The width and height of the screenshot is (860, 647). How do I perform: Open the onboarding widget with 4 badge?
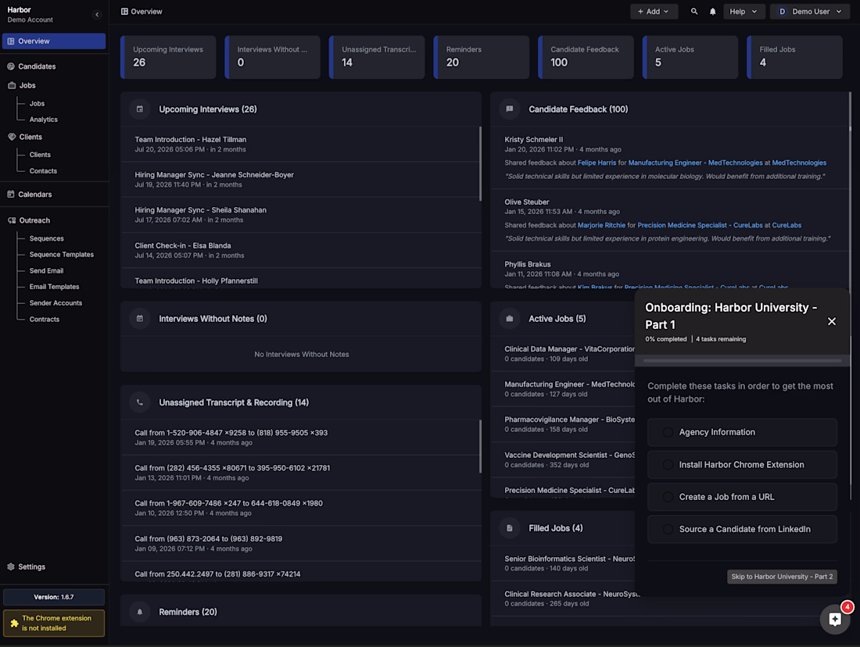pyautogui.click(x=835, y=619)
